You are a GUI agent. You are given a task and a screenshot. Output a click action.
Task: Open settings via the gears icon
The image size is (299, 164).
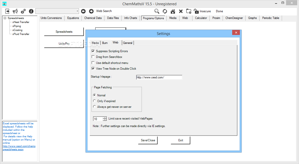(x=23, y=11)
